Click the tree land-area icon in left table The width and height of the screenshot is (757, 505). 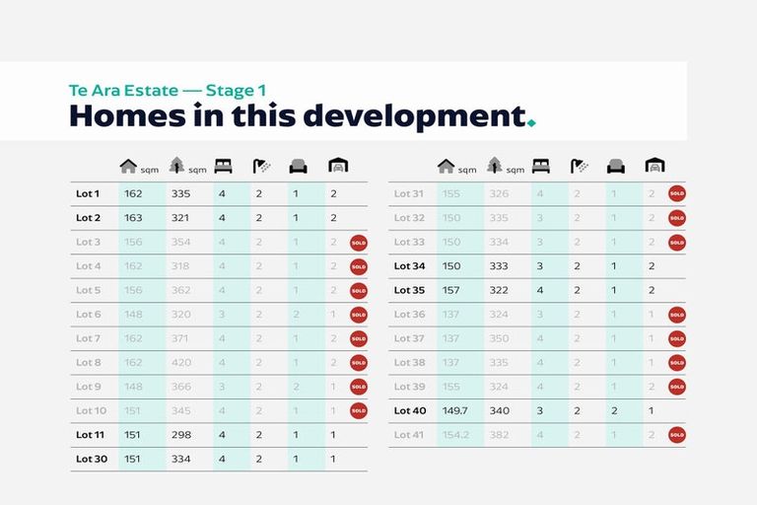coord(176,166)
